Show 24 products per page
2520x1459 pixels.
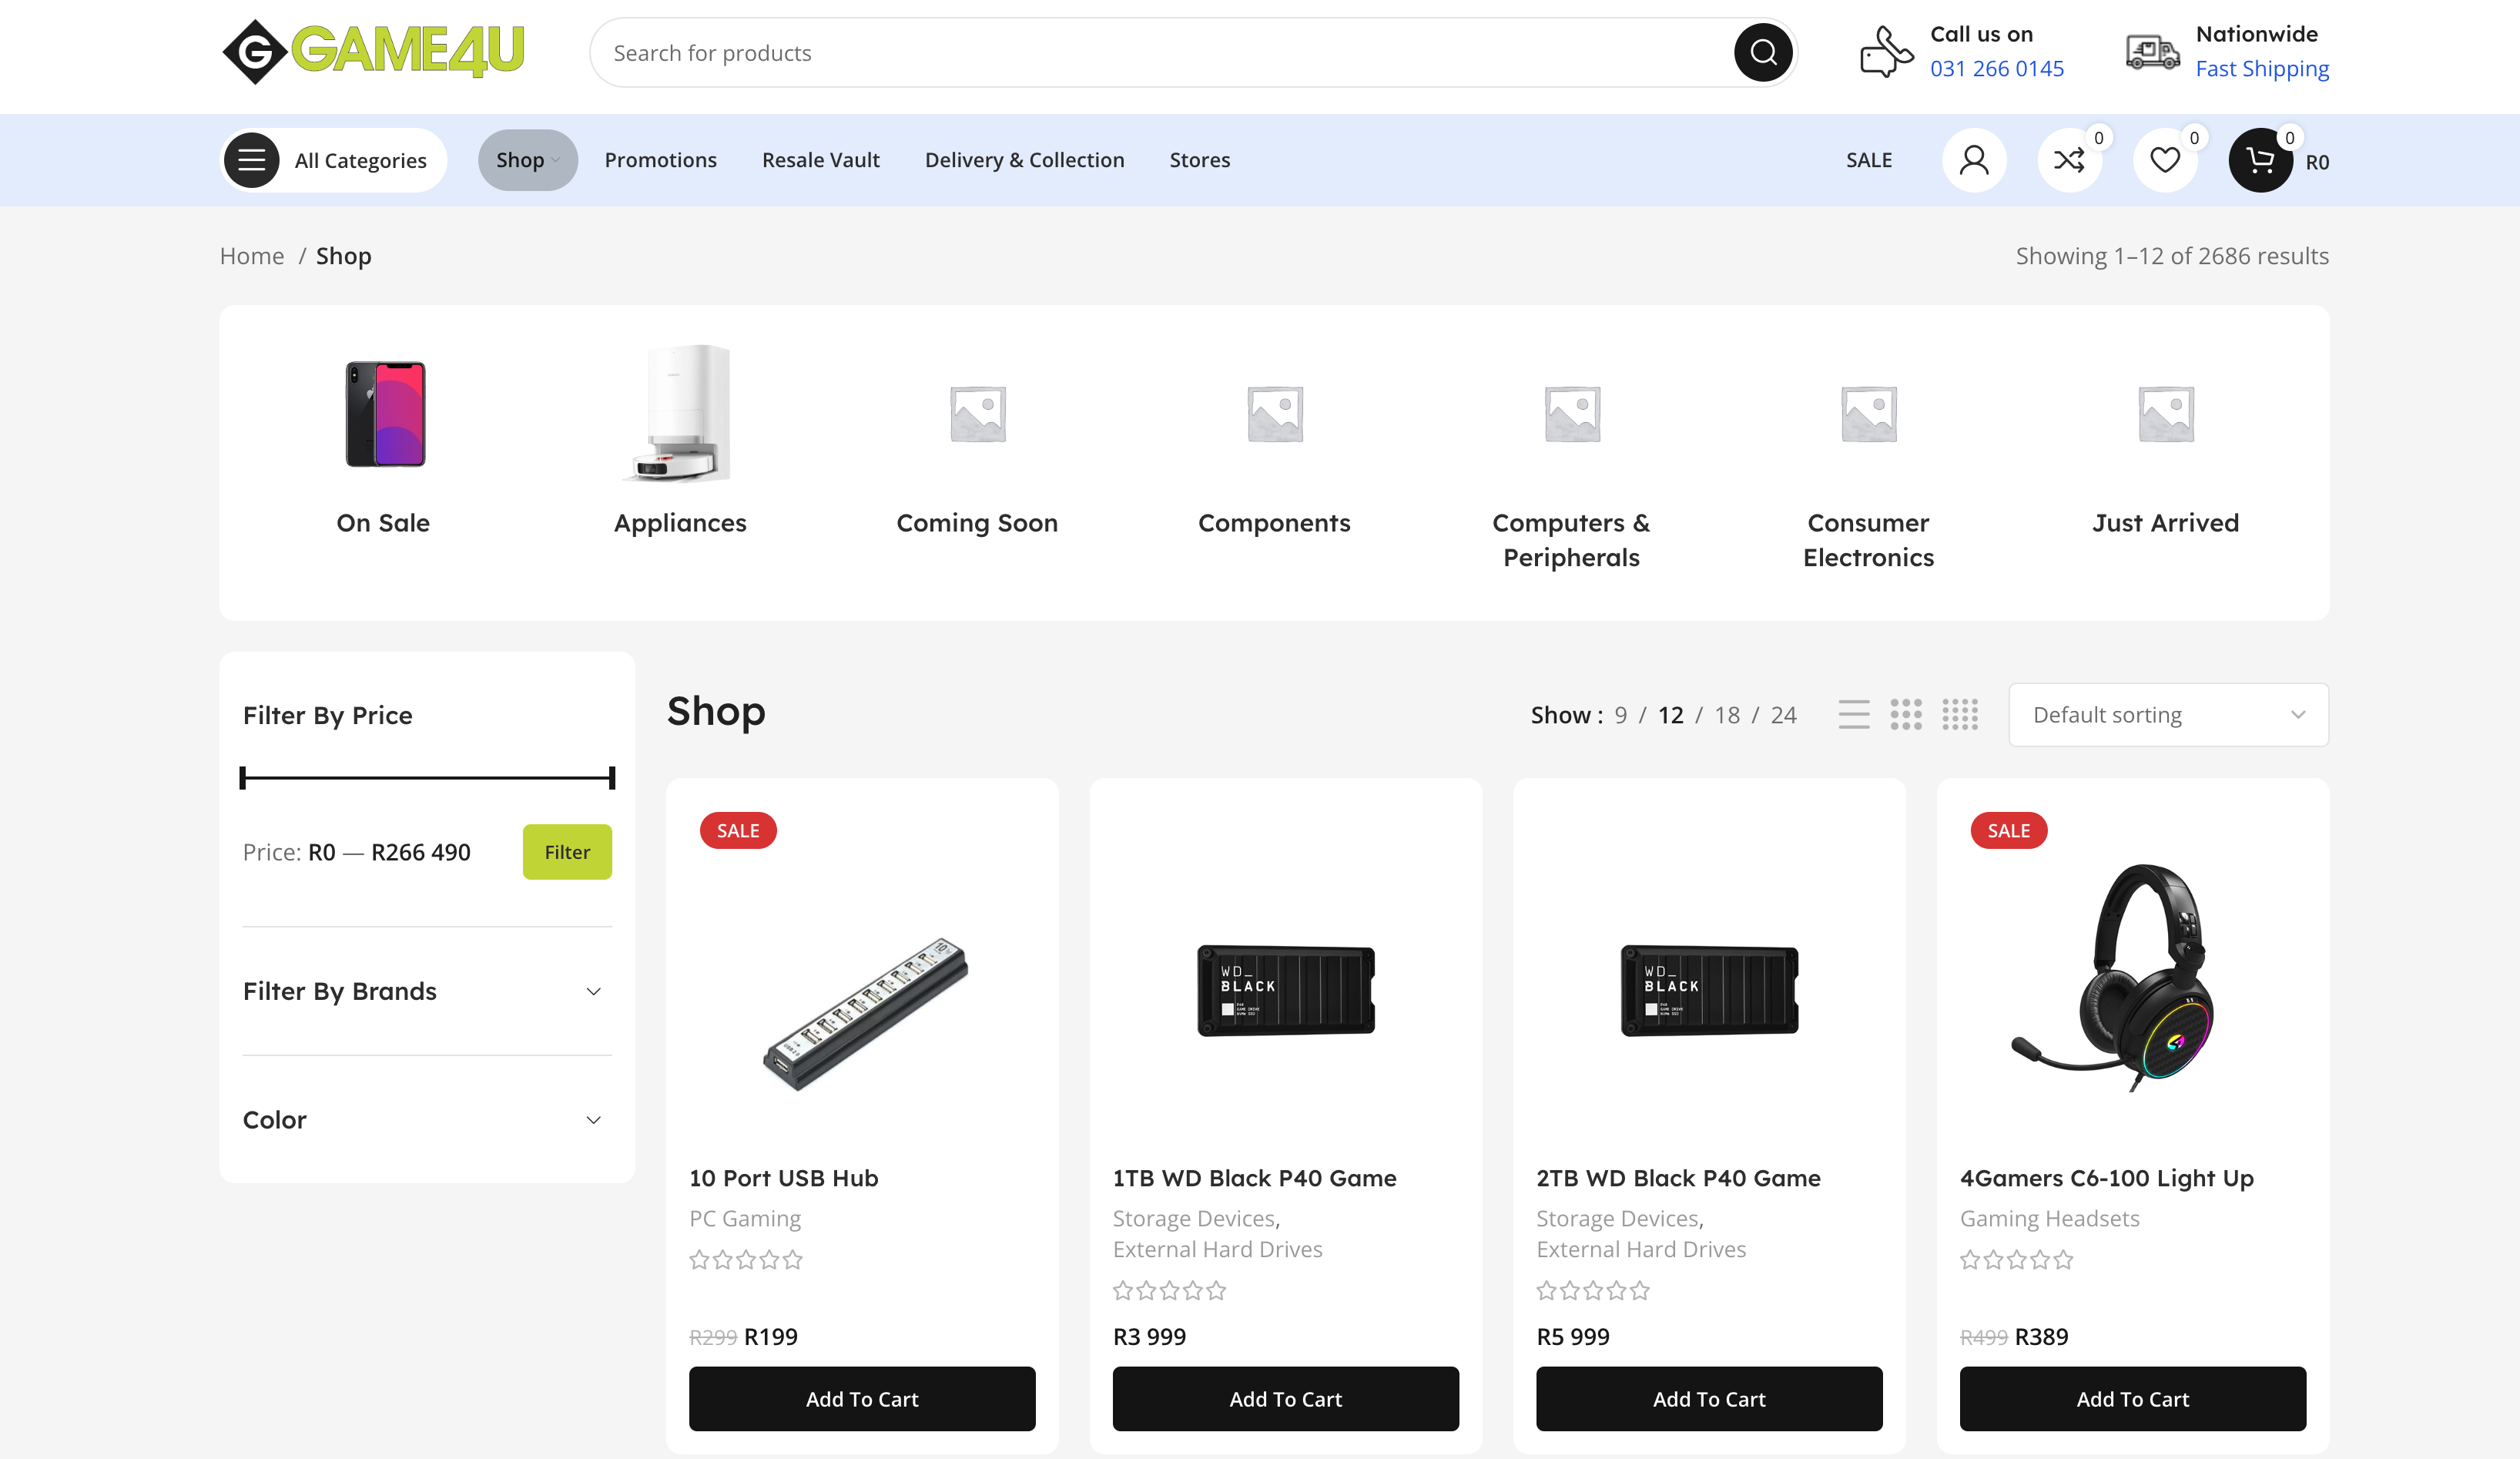(x=1783, y=715)
